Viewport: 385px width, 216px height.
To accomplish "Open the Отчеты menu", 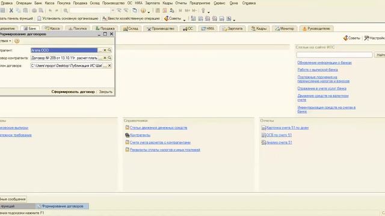I will 181,3.
